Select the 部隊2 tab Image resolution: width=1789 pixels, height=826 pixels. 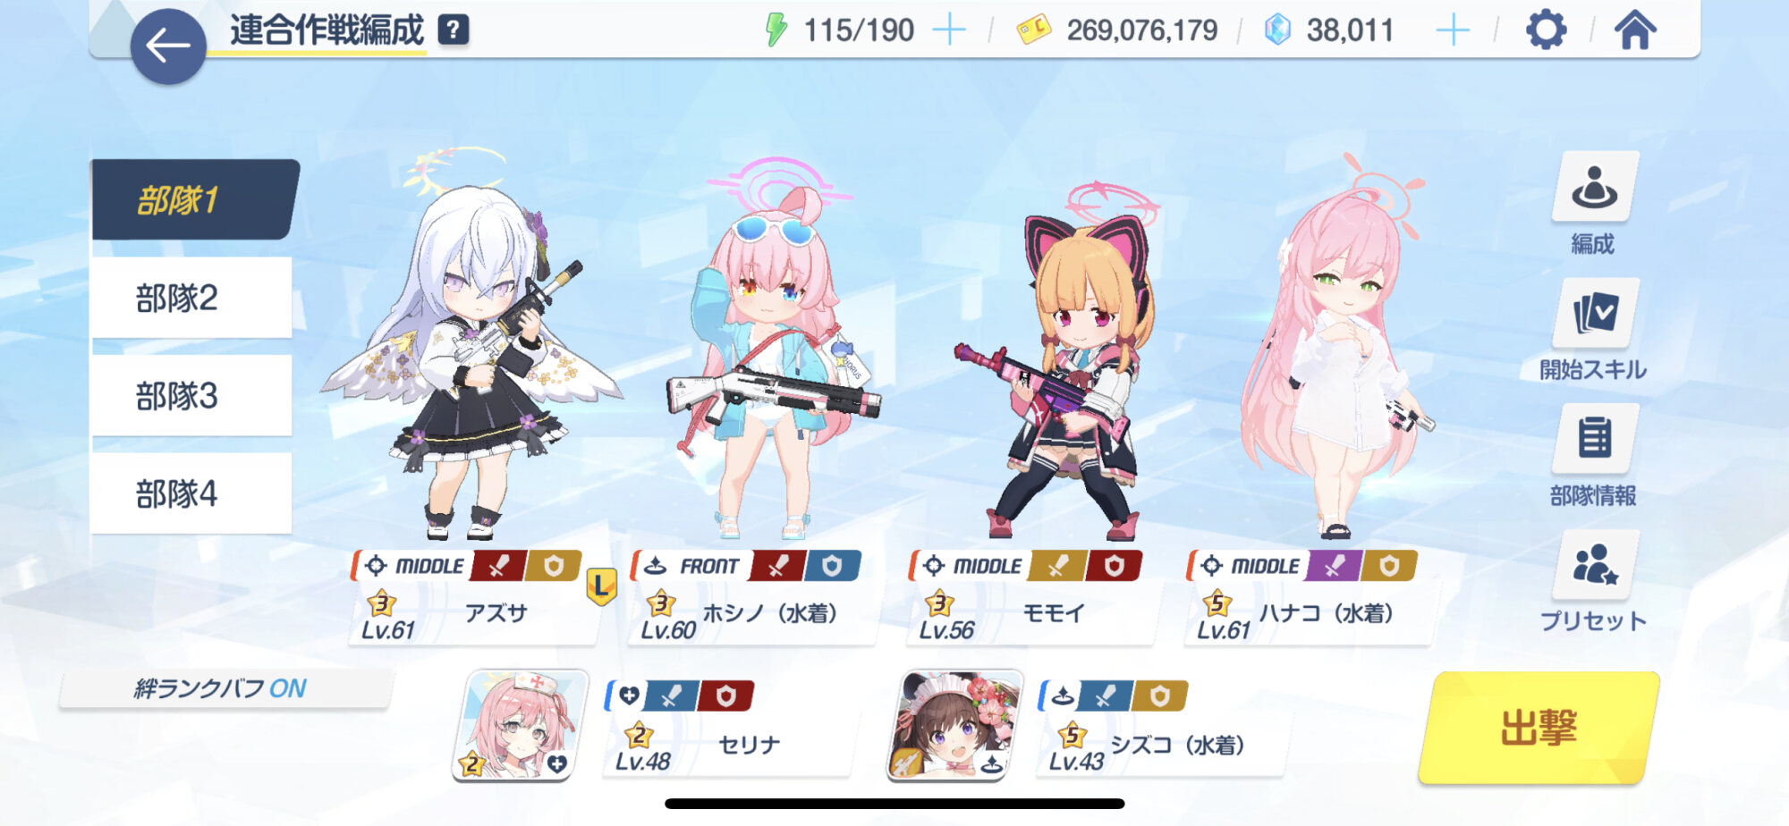pyautogui.click(x=191, y=298)
